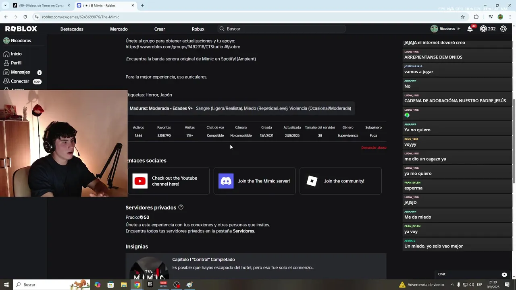This screenshot has height=290, width=516.
Task: Click the Advertencia de viento weather widget
Action: coord(422,285)
